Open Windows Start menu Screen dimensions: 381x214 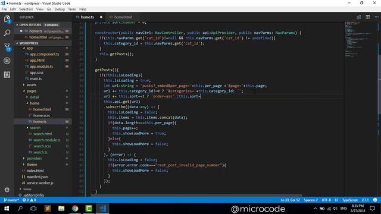[7, 209]
